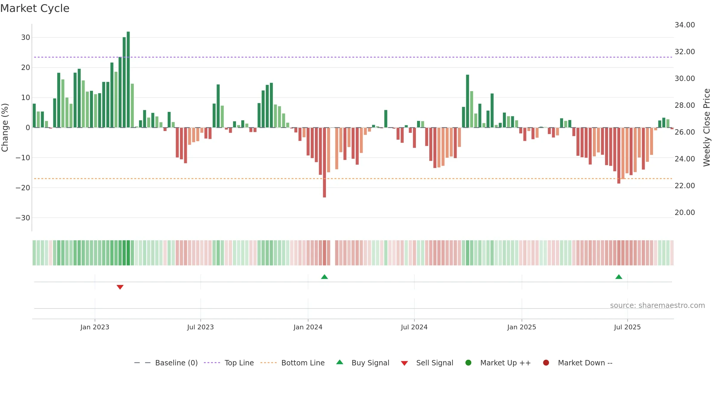The image size is (715, 402).
Task: Click the Jan 2025 axis label
Action: pos(522,327)
